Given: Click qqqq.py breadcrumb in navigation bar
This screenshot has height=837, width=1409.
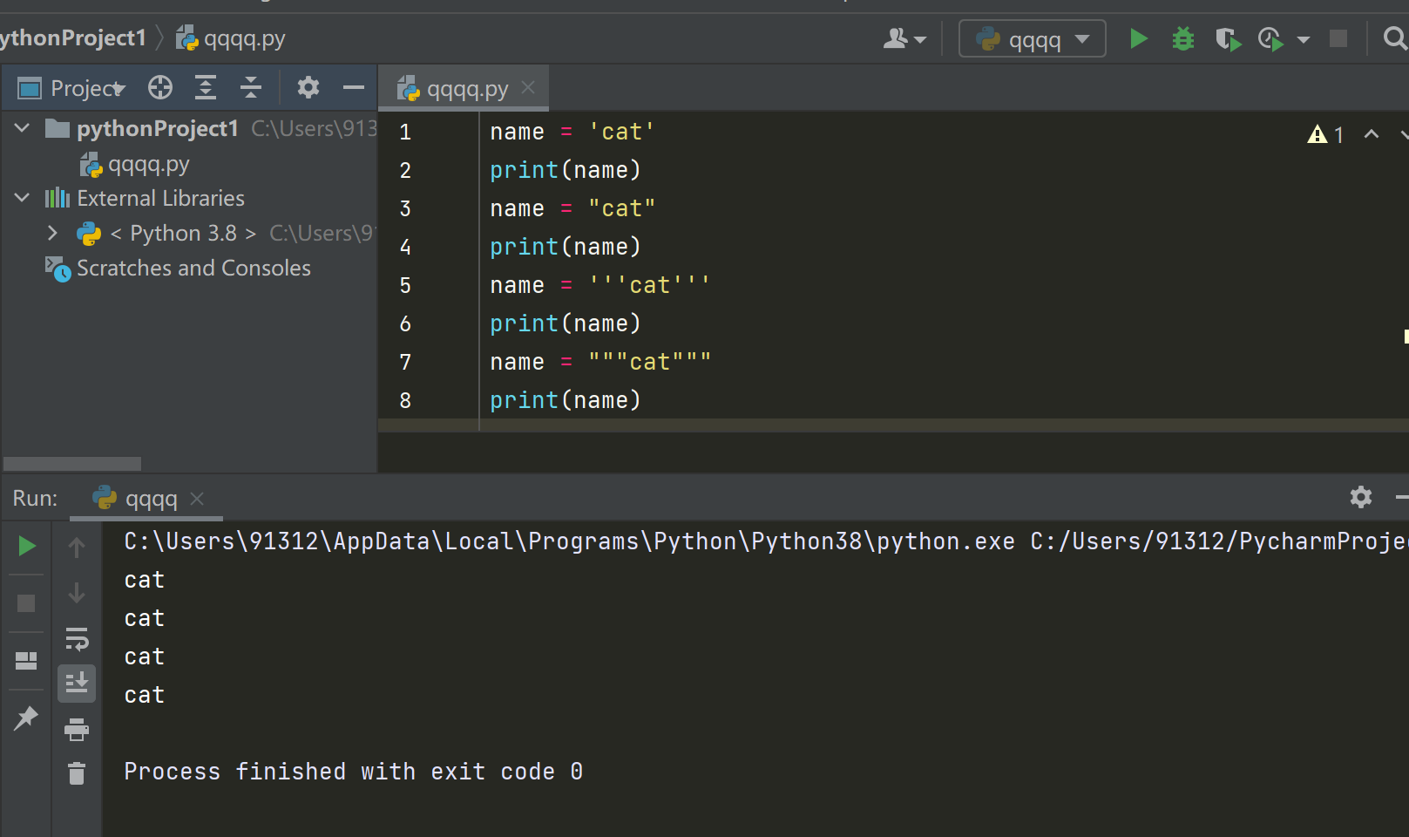Looking at the screenshot, I should tap(231, 38).
